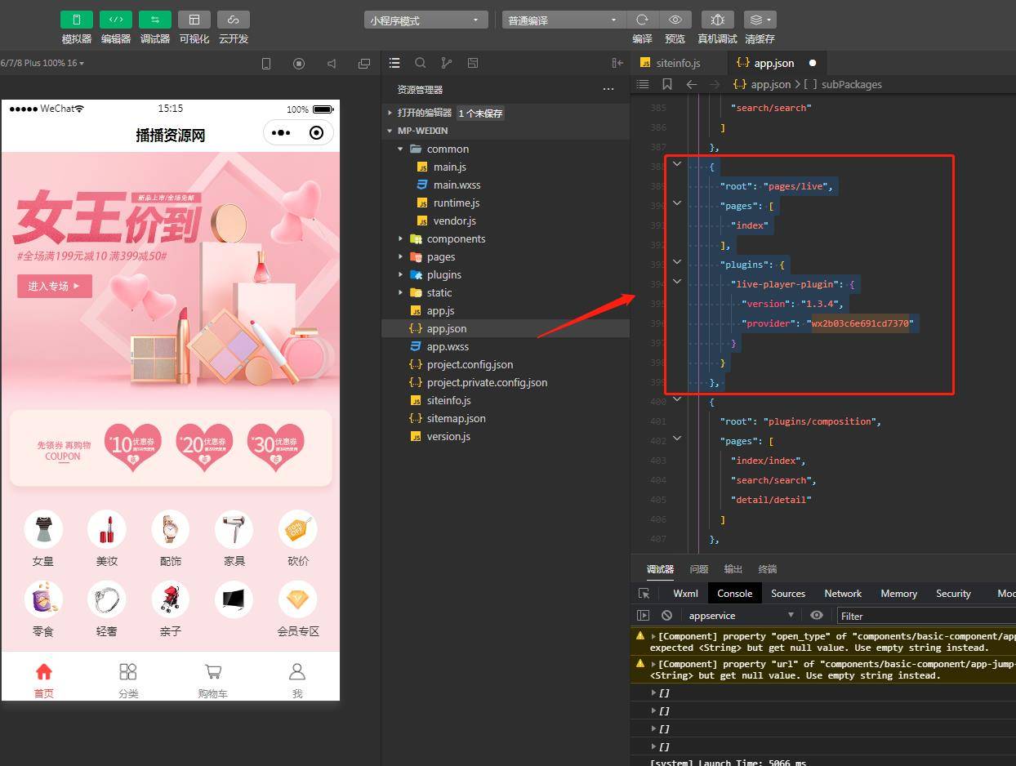Open the visualization (可视化) tool

[x=194, y=20]
